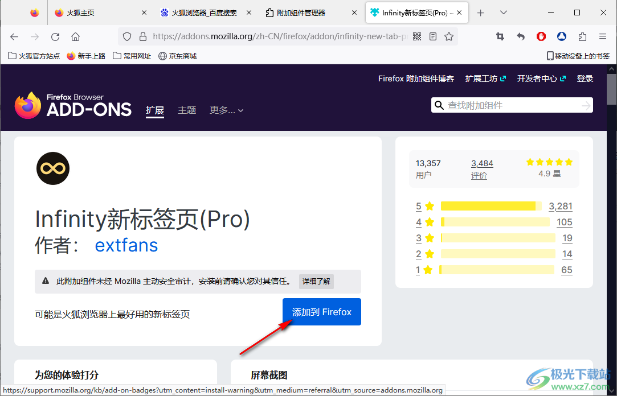
Task: Click the 登录 link
Action: click(x=585, y=79)
